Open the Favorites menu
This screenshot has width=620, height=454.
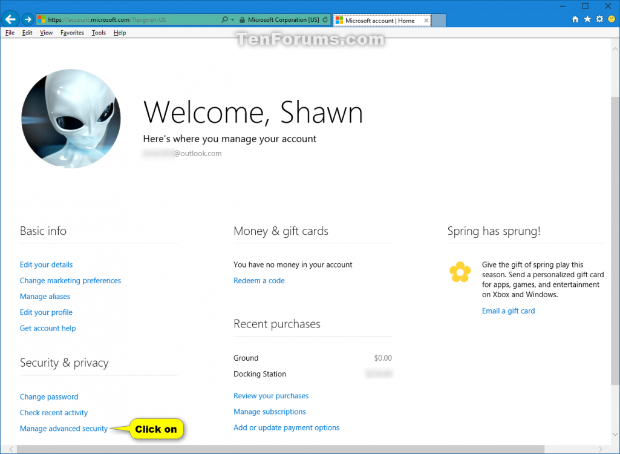click(x=72, y=33)
